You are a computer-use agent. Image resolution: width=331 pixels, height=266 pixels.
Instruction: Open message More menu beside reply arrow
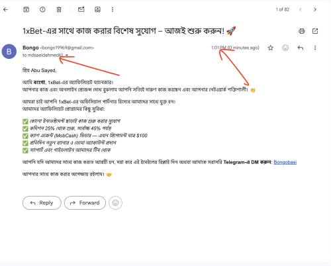pyautogui.click(x=315, y=48)
